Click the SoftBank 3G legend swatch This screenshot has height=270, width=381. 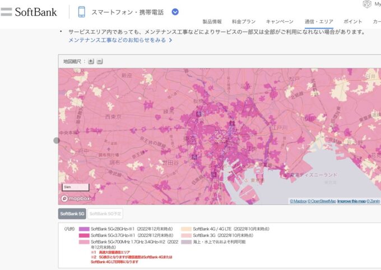click(x=187, y=235)
